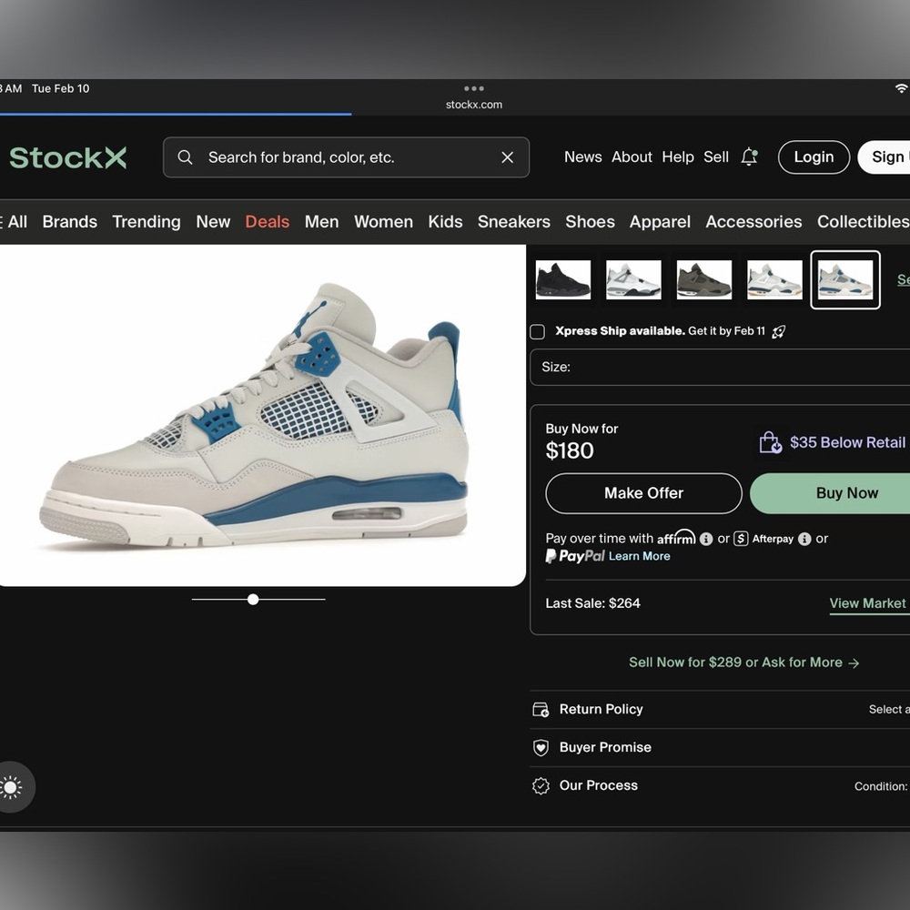Click the Xpress Ship rocket icon
The width and height of the screenshot is (910, 910).
(x=778, y=331)
